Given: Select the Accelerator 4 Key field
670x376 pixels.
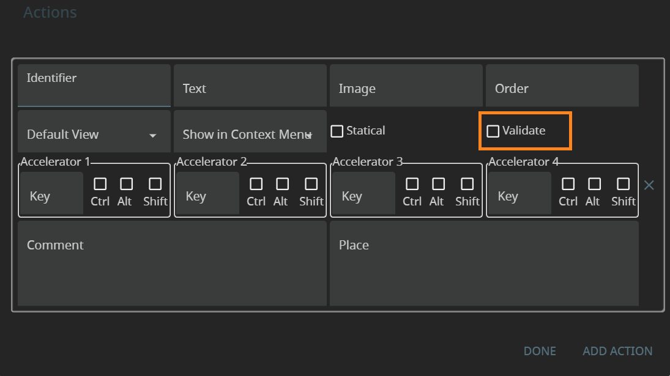Looking at the screenshot, I should (x=519, y=194).
